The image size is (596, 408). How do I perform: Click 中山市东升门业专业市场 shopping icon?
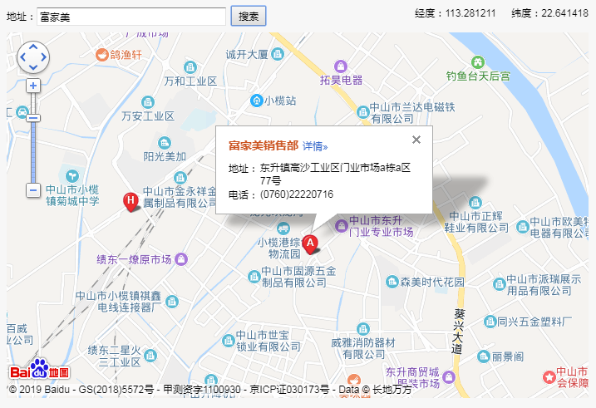(342, 226)
